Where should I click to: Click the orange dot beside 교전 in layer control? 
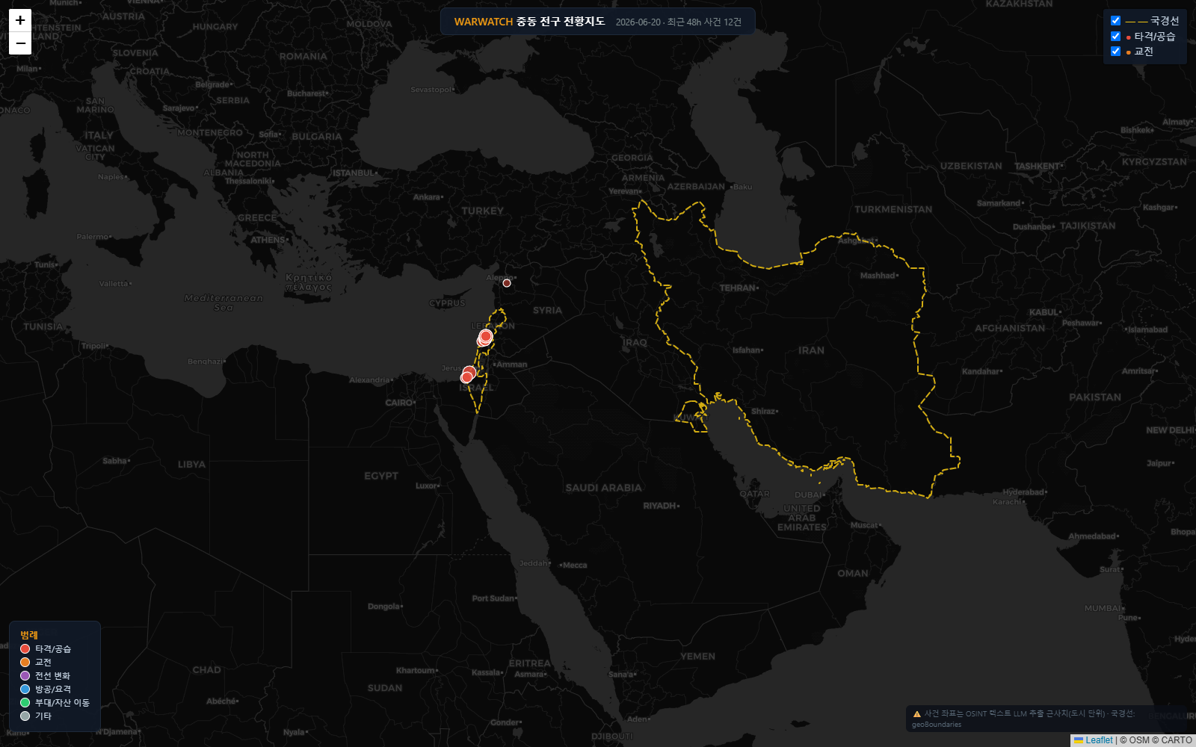tap(1129, 52)
